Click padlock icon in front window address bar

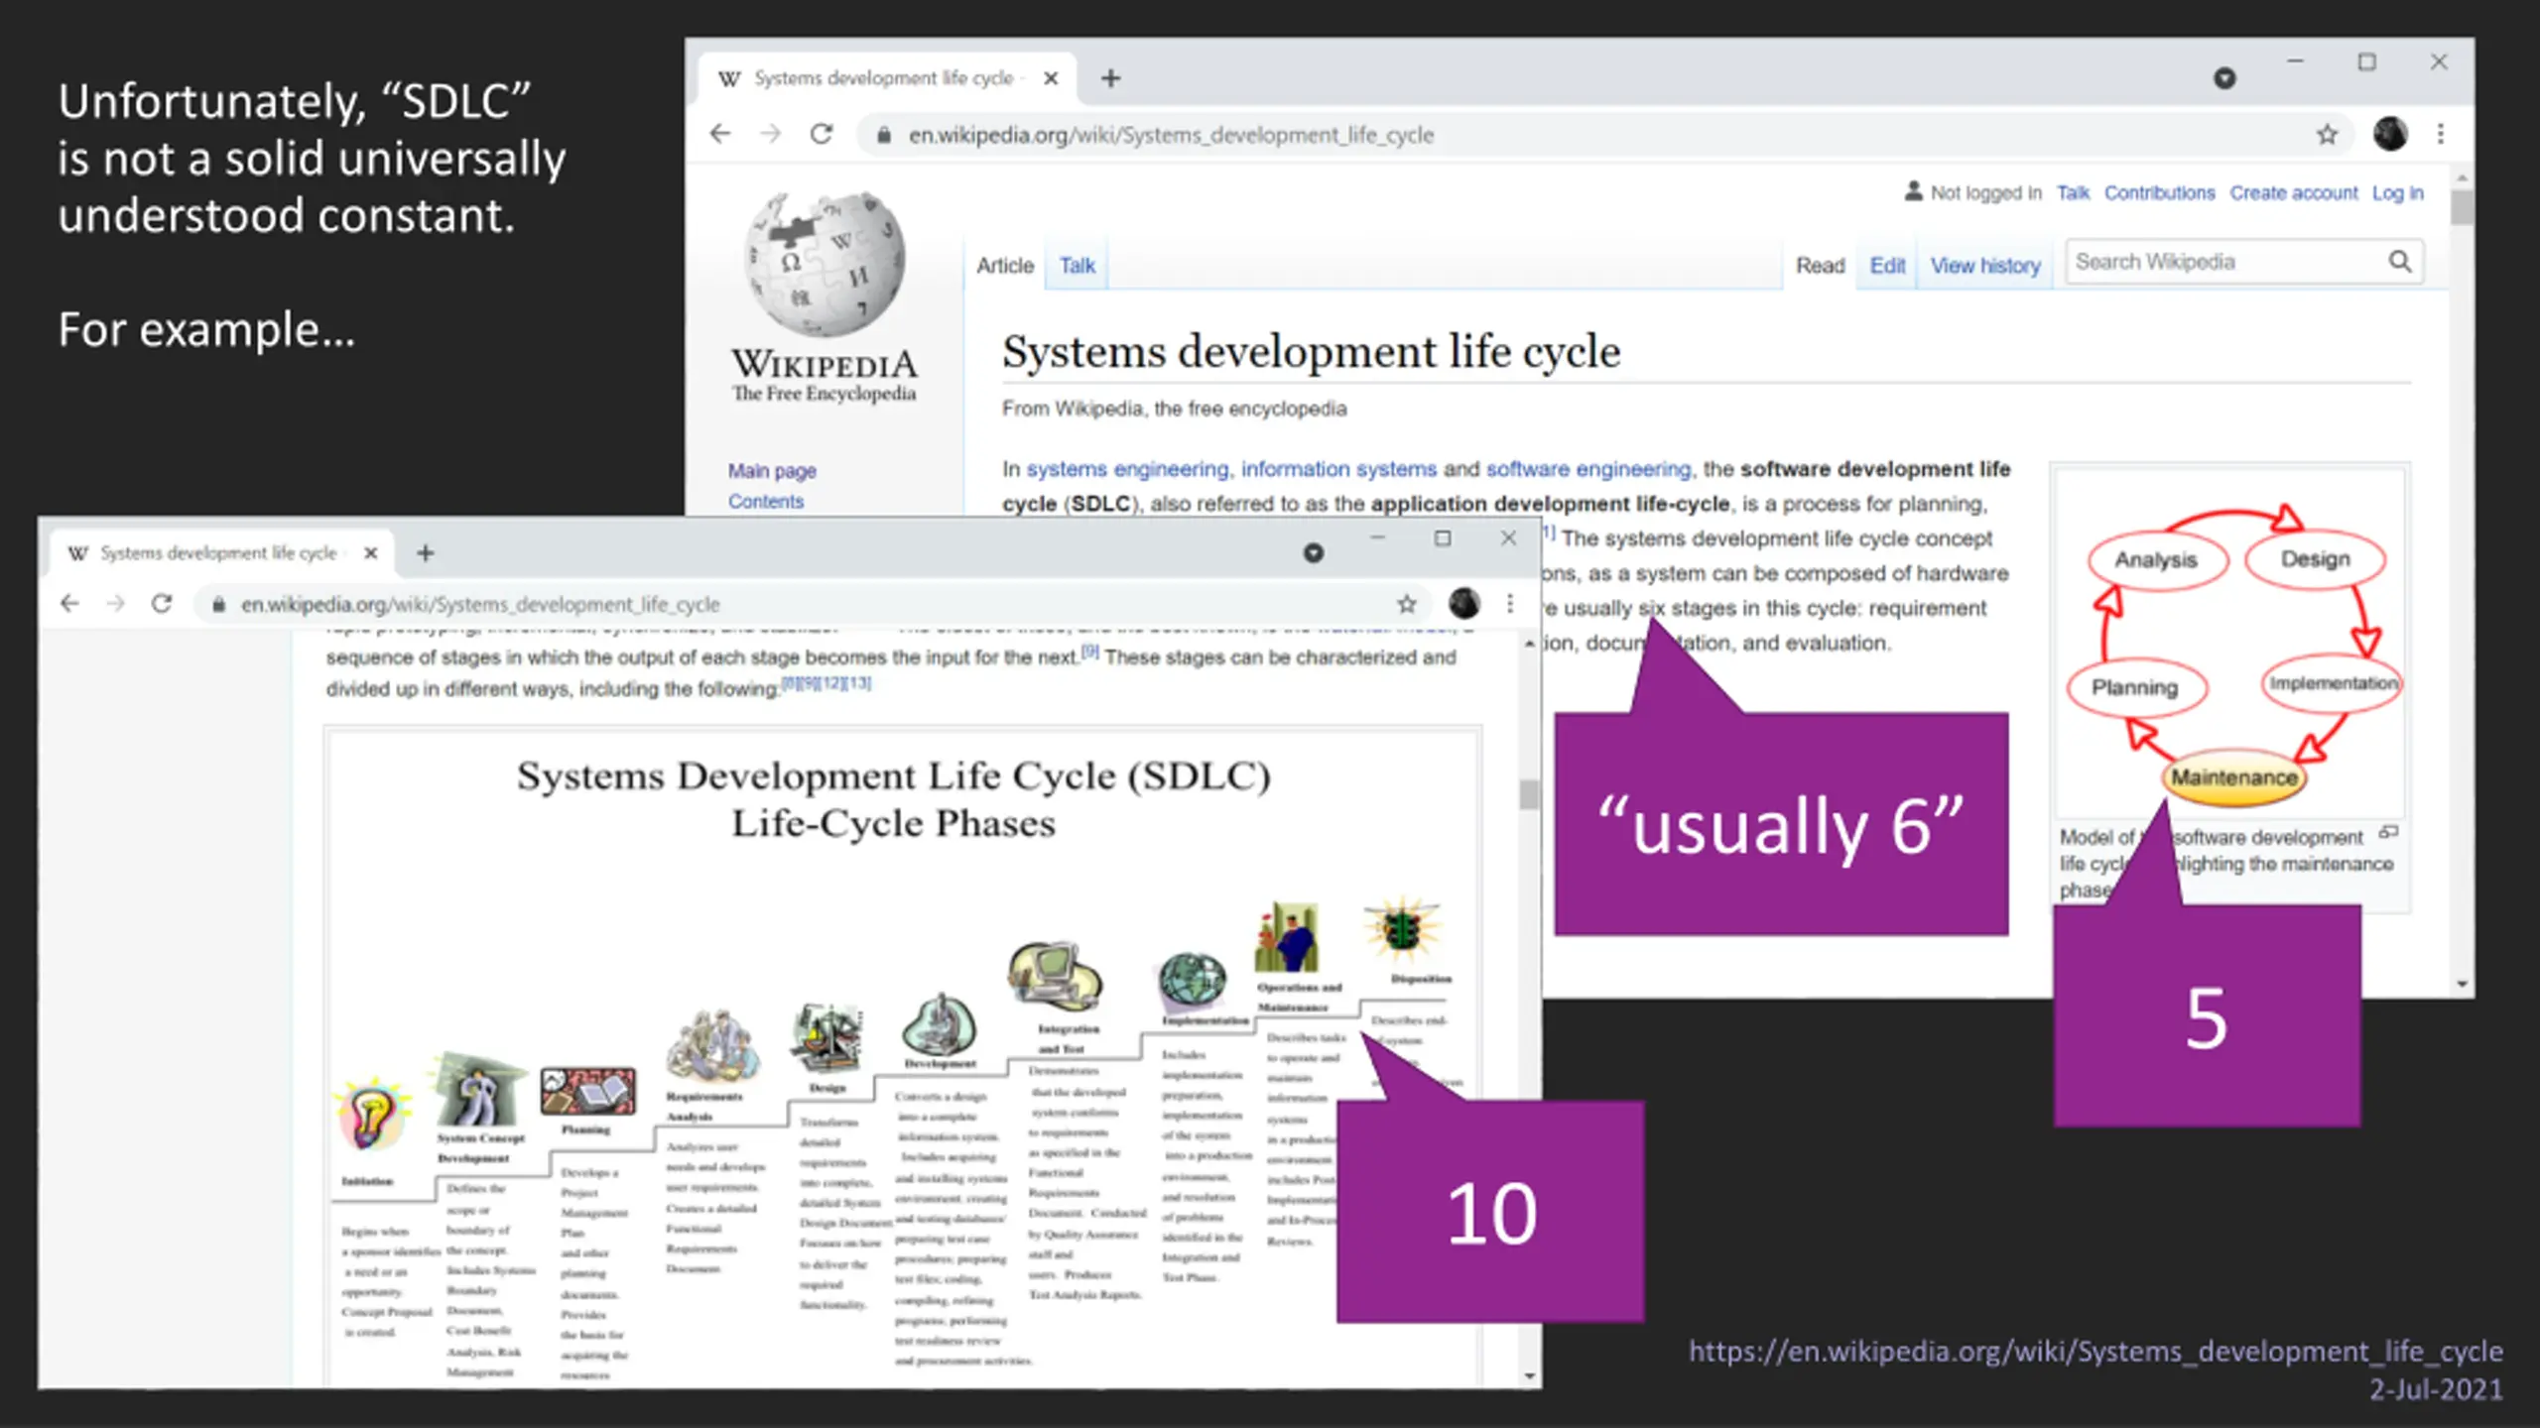(x=218, y=604)
